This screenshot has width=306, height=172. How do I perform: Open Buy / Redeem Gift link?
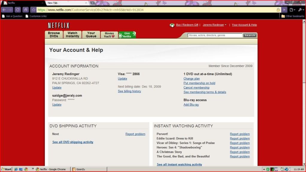click(187, 25)
